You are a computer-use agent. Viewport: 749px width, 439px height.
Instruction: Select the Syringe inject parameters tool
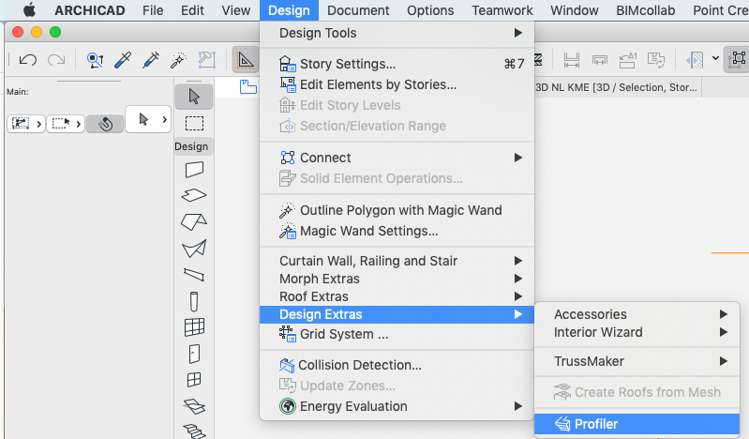[151, 60]
